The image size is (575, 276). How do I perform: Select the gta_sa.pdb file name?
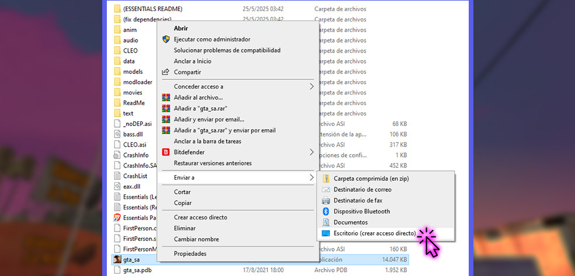(137, 270)
